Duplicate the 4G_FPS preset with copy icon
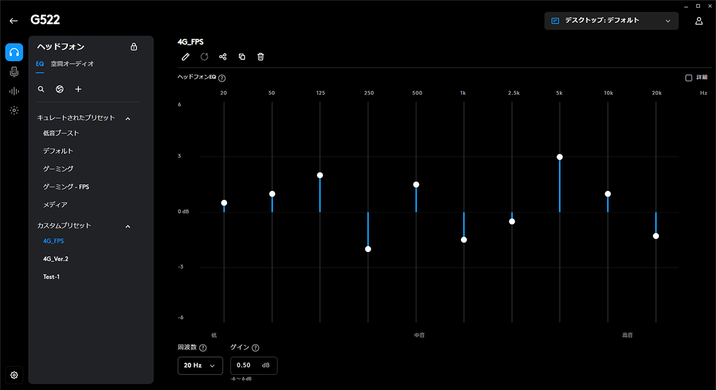The width and height of the screenshot is (716, 390). 242,57
